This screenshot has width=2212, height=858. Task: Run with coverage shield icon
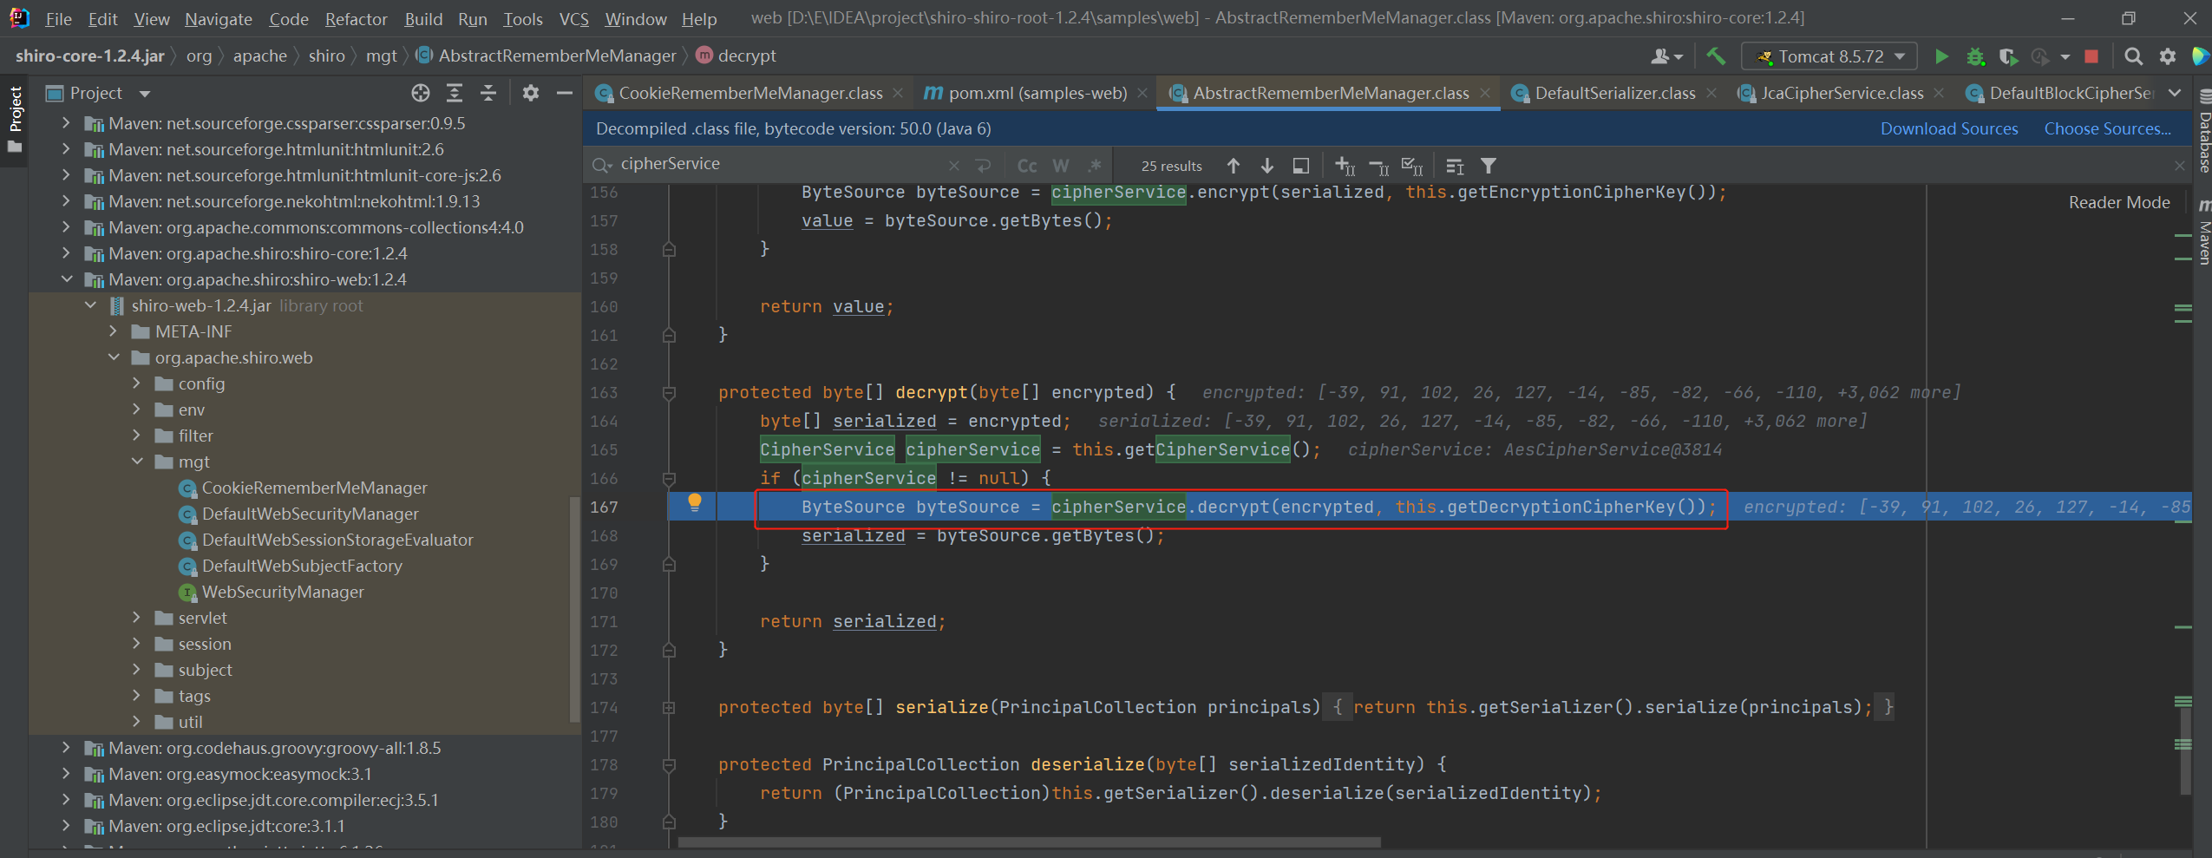coord(2008,56)
